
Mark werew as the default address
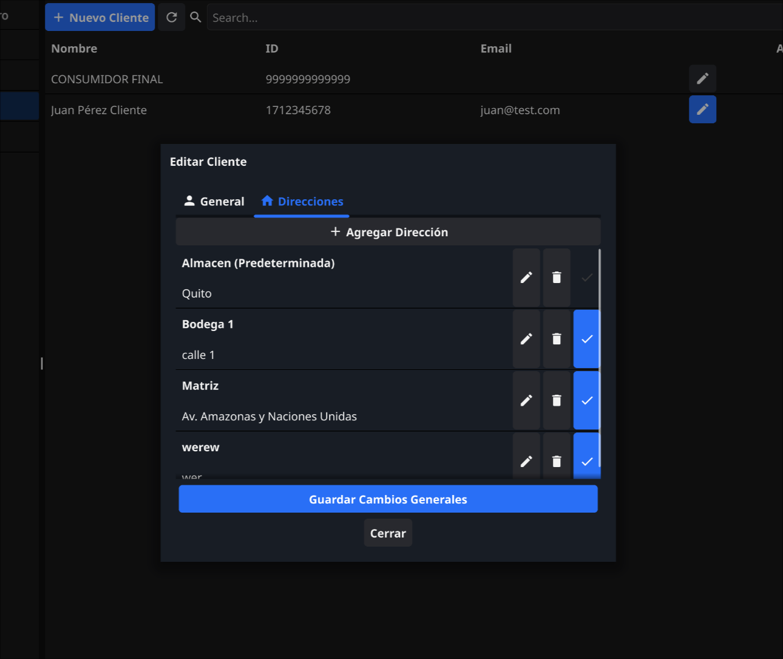pos(586,461)
